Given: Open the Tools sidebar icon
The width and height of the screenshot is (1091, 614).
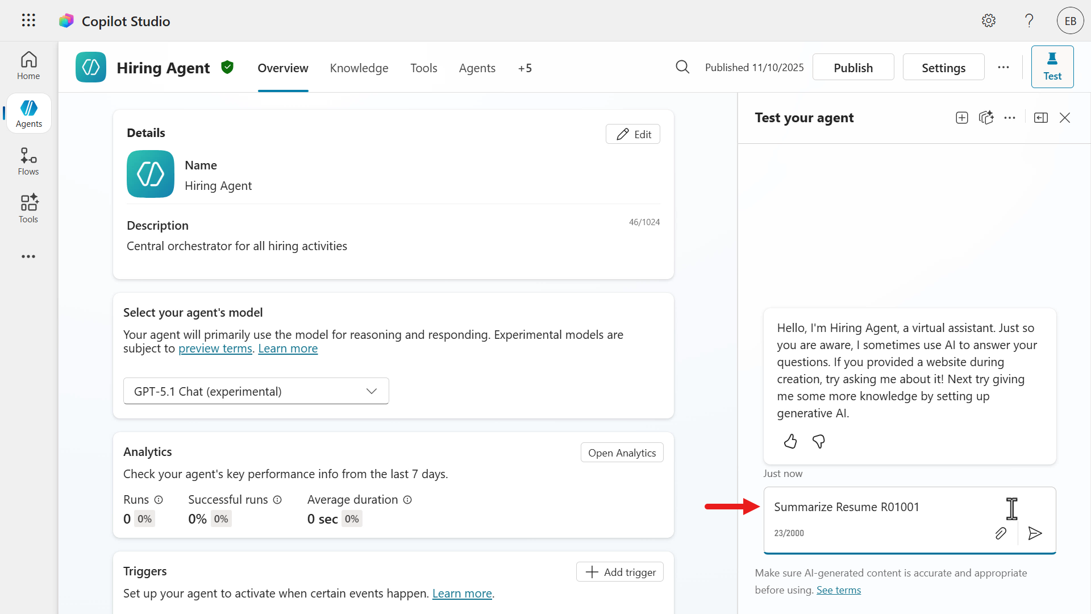Looking at the screenshot, I should pos(28,209).
